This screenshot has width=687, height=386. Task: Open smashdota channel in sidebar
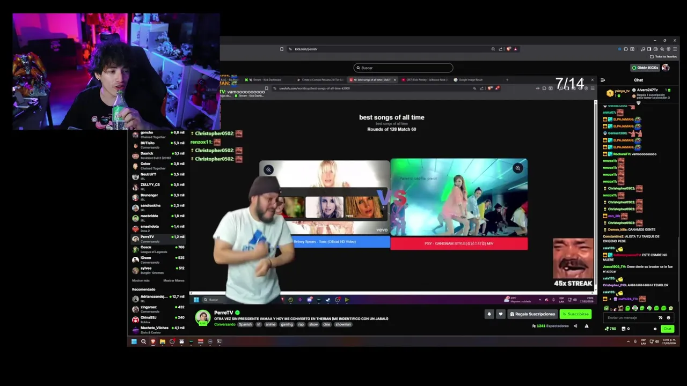158,228
